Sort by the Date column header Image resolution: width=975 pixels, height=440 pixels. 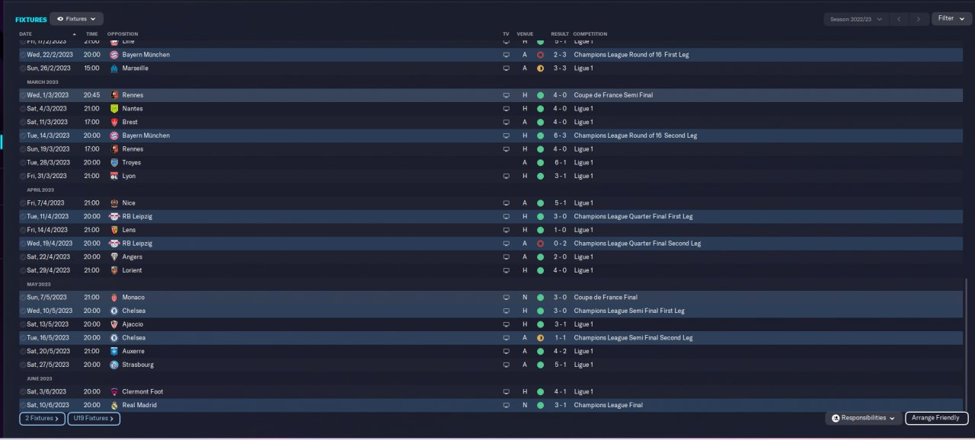tap(26, 34)
